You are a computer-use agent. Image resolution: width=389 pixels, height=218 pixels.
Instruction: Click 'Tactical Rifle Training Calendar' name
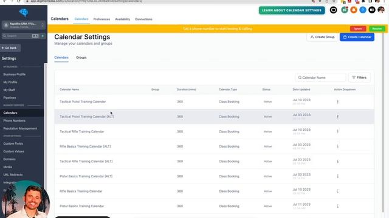[x=82, y=131]
